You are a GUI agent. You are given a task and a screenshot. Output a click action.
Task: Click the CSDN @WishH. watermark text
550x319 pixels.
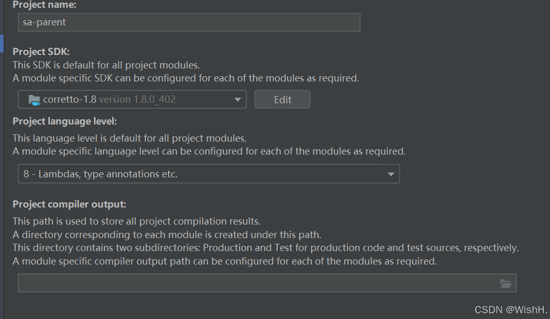pyautogui.click(x=511, y=310)
